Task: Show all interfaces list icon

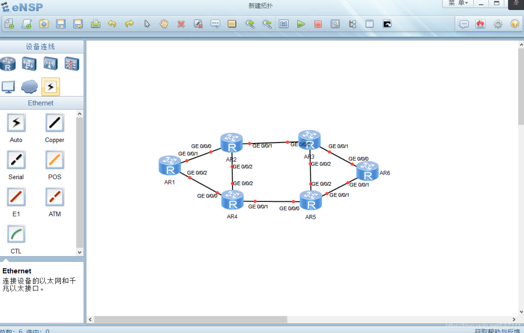Action: (x=353, y=24)
